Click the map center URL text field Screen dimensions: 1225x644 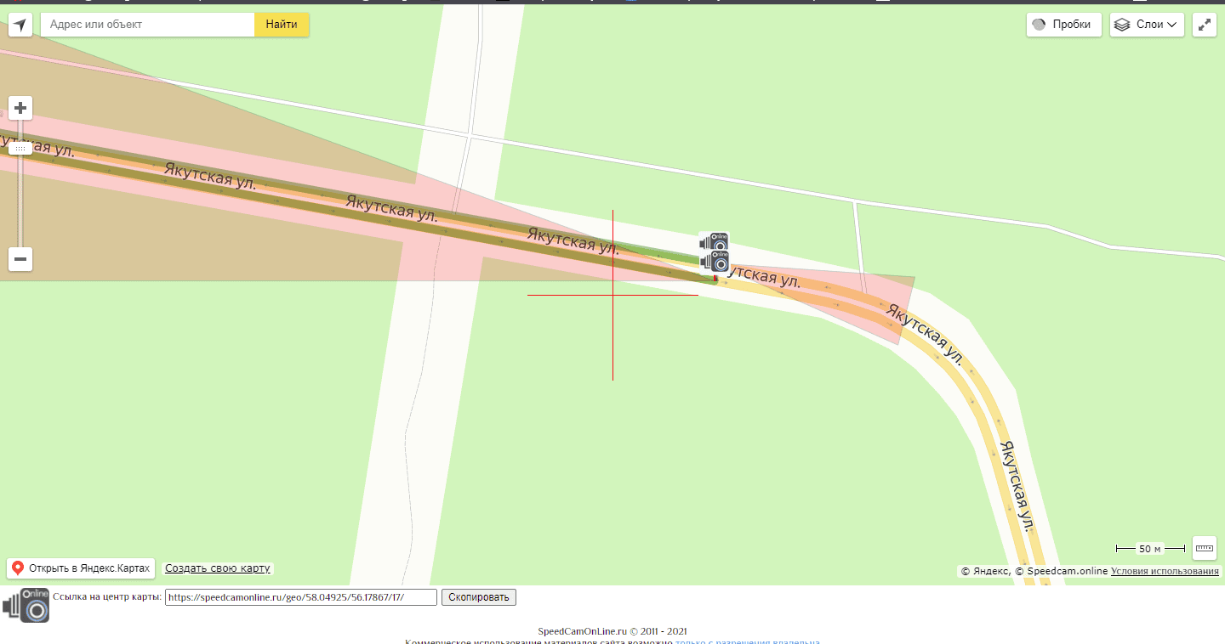pyautogui.click(x=300, y=597)
